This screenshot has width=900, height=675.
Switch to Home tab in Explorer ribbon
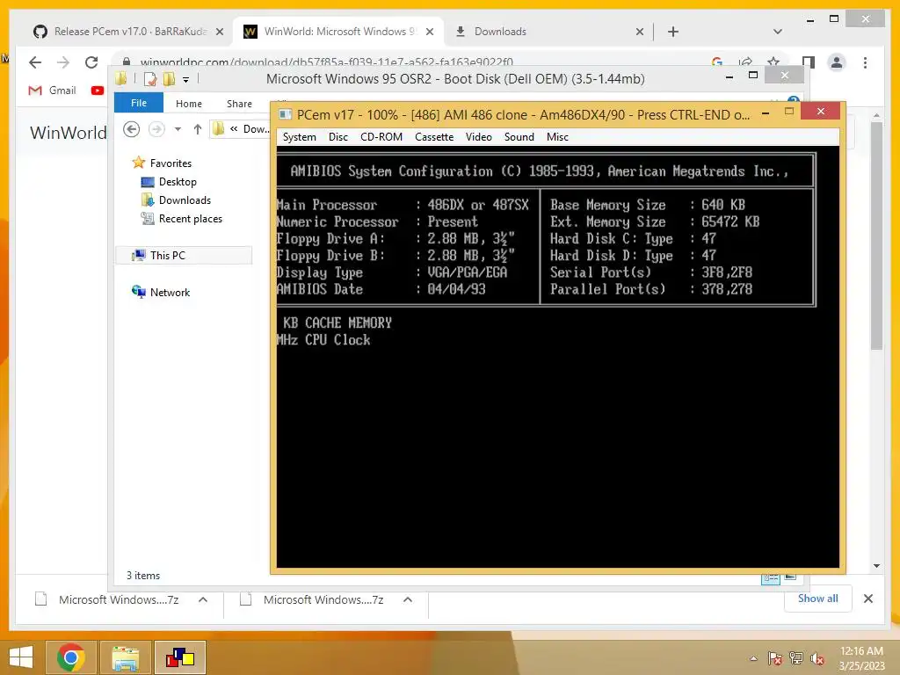pyautogui.click(x=189, y=104)
